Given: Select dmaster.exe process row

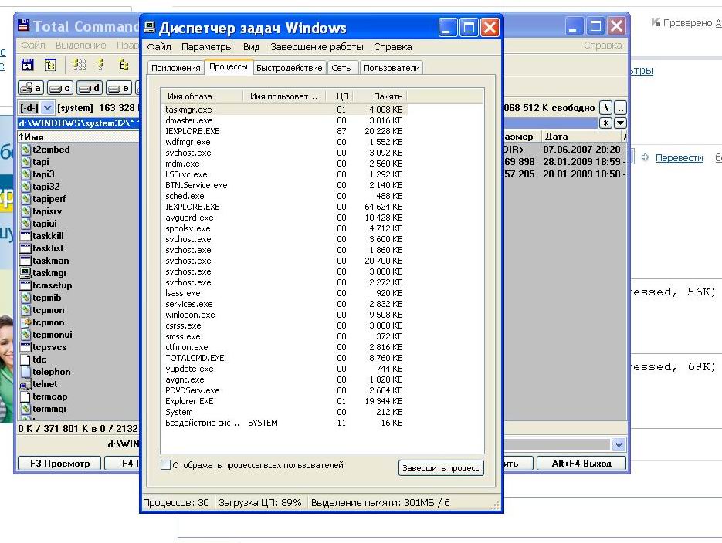Looking at the screenshot, I should 285,120.
